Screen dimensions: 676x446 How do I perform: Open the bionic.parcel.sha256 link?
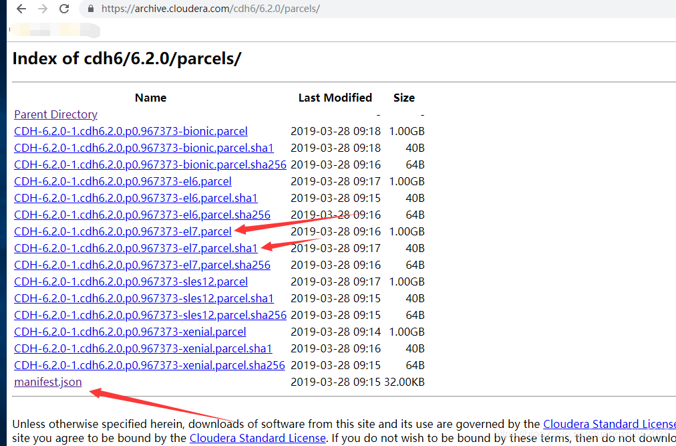point(150,164)
